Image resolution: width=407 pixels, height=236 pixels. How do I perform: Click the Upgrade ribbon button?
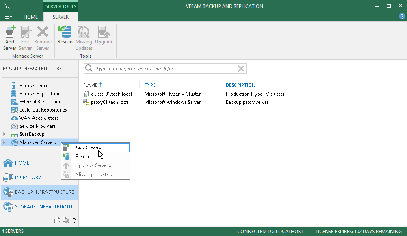(x=104, y=35)
